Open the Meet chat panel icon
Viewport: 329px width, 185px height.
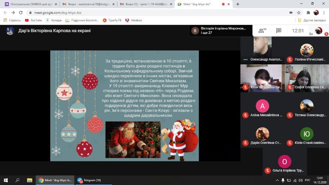click(x=278, y=31)
